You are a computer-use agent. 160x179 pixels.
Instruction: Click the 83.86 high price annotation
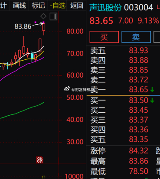(23, 26)
